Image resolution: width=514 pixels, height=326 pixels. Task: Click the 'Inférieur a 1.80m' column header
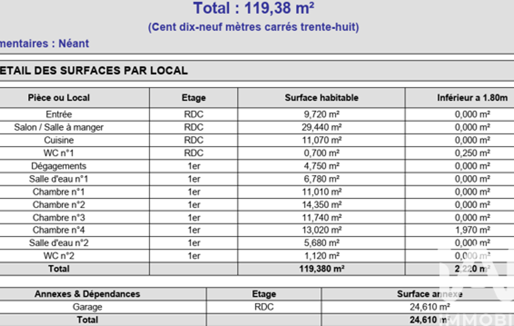point(472,98)
